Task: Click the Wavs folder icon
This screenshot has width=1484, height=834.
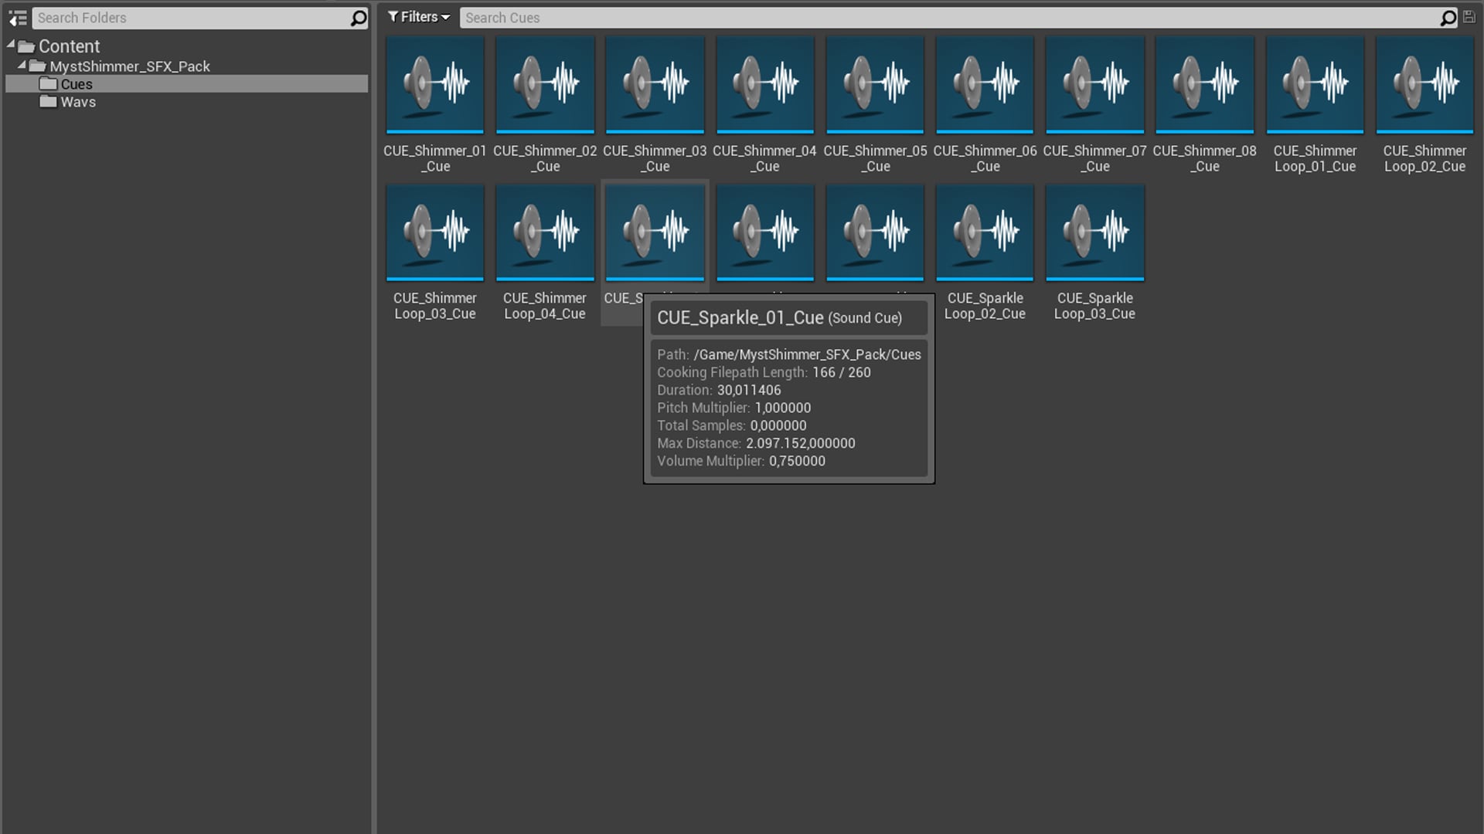Action: tap(48, 101)
